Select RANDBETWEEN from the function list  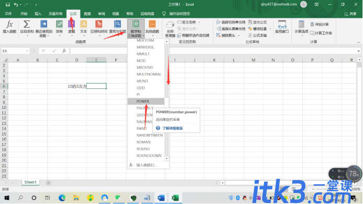(x=146, y=135)
